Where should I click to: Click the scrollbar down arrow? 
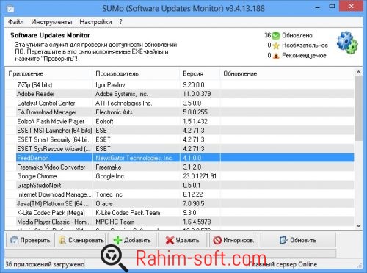(x=358, y=226)
